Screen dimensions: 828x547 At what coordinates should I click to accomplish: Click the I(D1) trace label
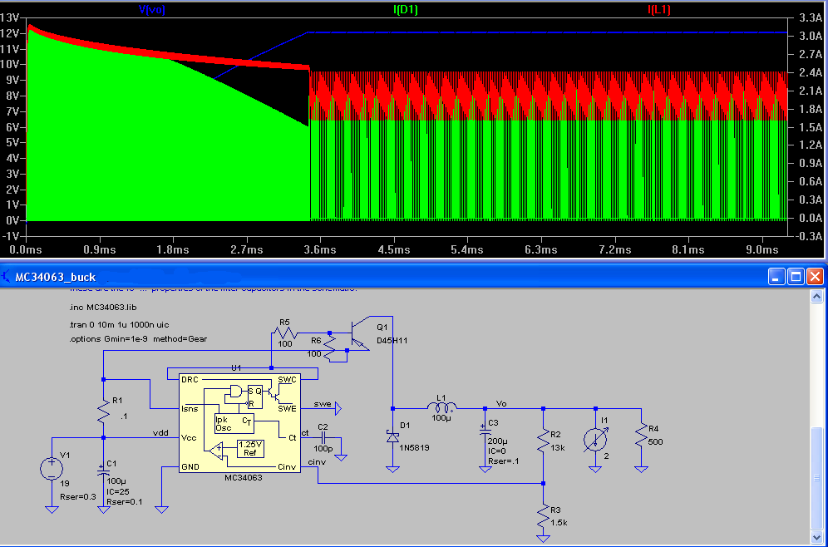click(405, 9)
